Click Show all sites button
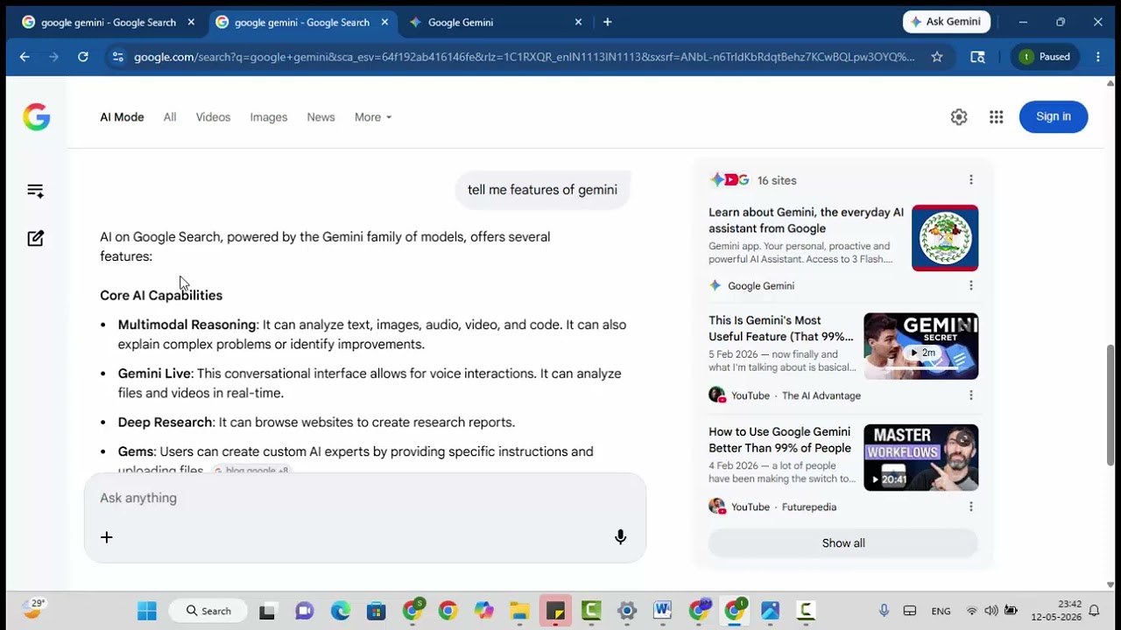 [x=843, y=543]
